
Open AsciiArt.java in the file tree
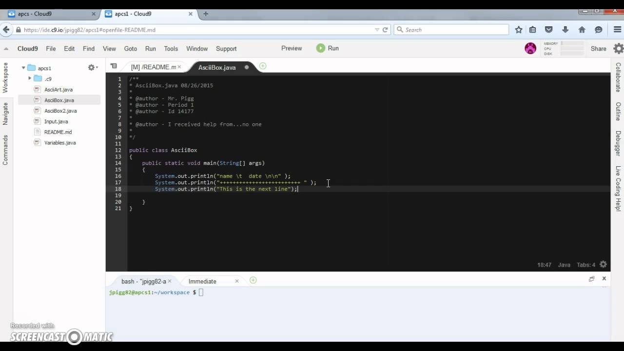click(x=58, y=90)
